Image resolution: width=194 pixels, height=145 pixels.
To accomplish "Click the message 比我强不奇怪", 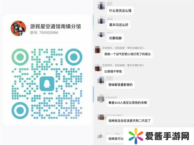I will (113, 71).
